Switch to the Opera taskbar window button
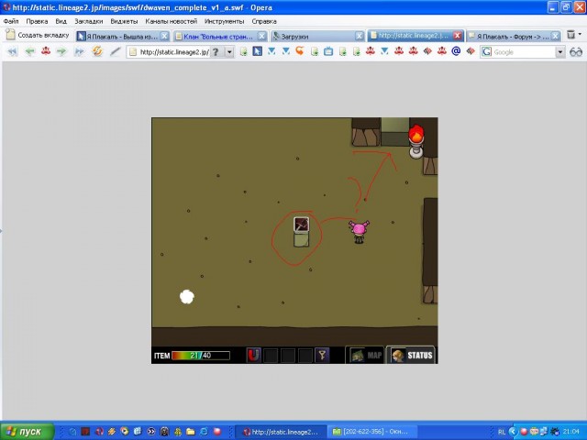The height and width of the screenshot is (440, 587). pyautogui.click(x=281, y=432)
